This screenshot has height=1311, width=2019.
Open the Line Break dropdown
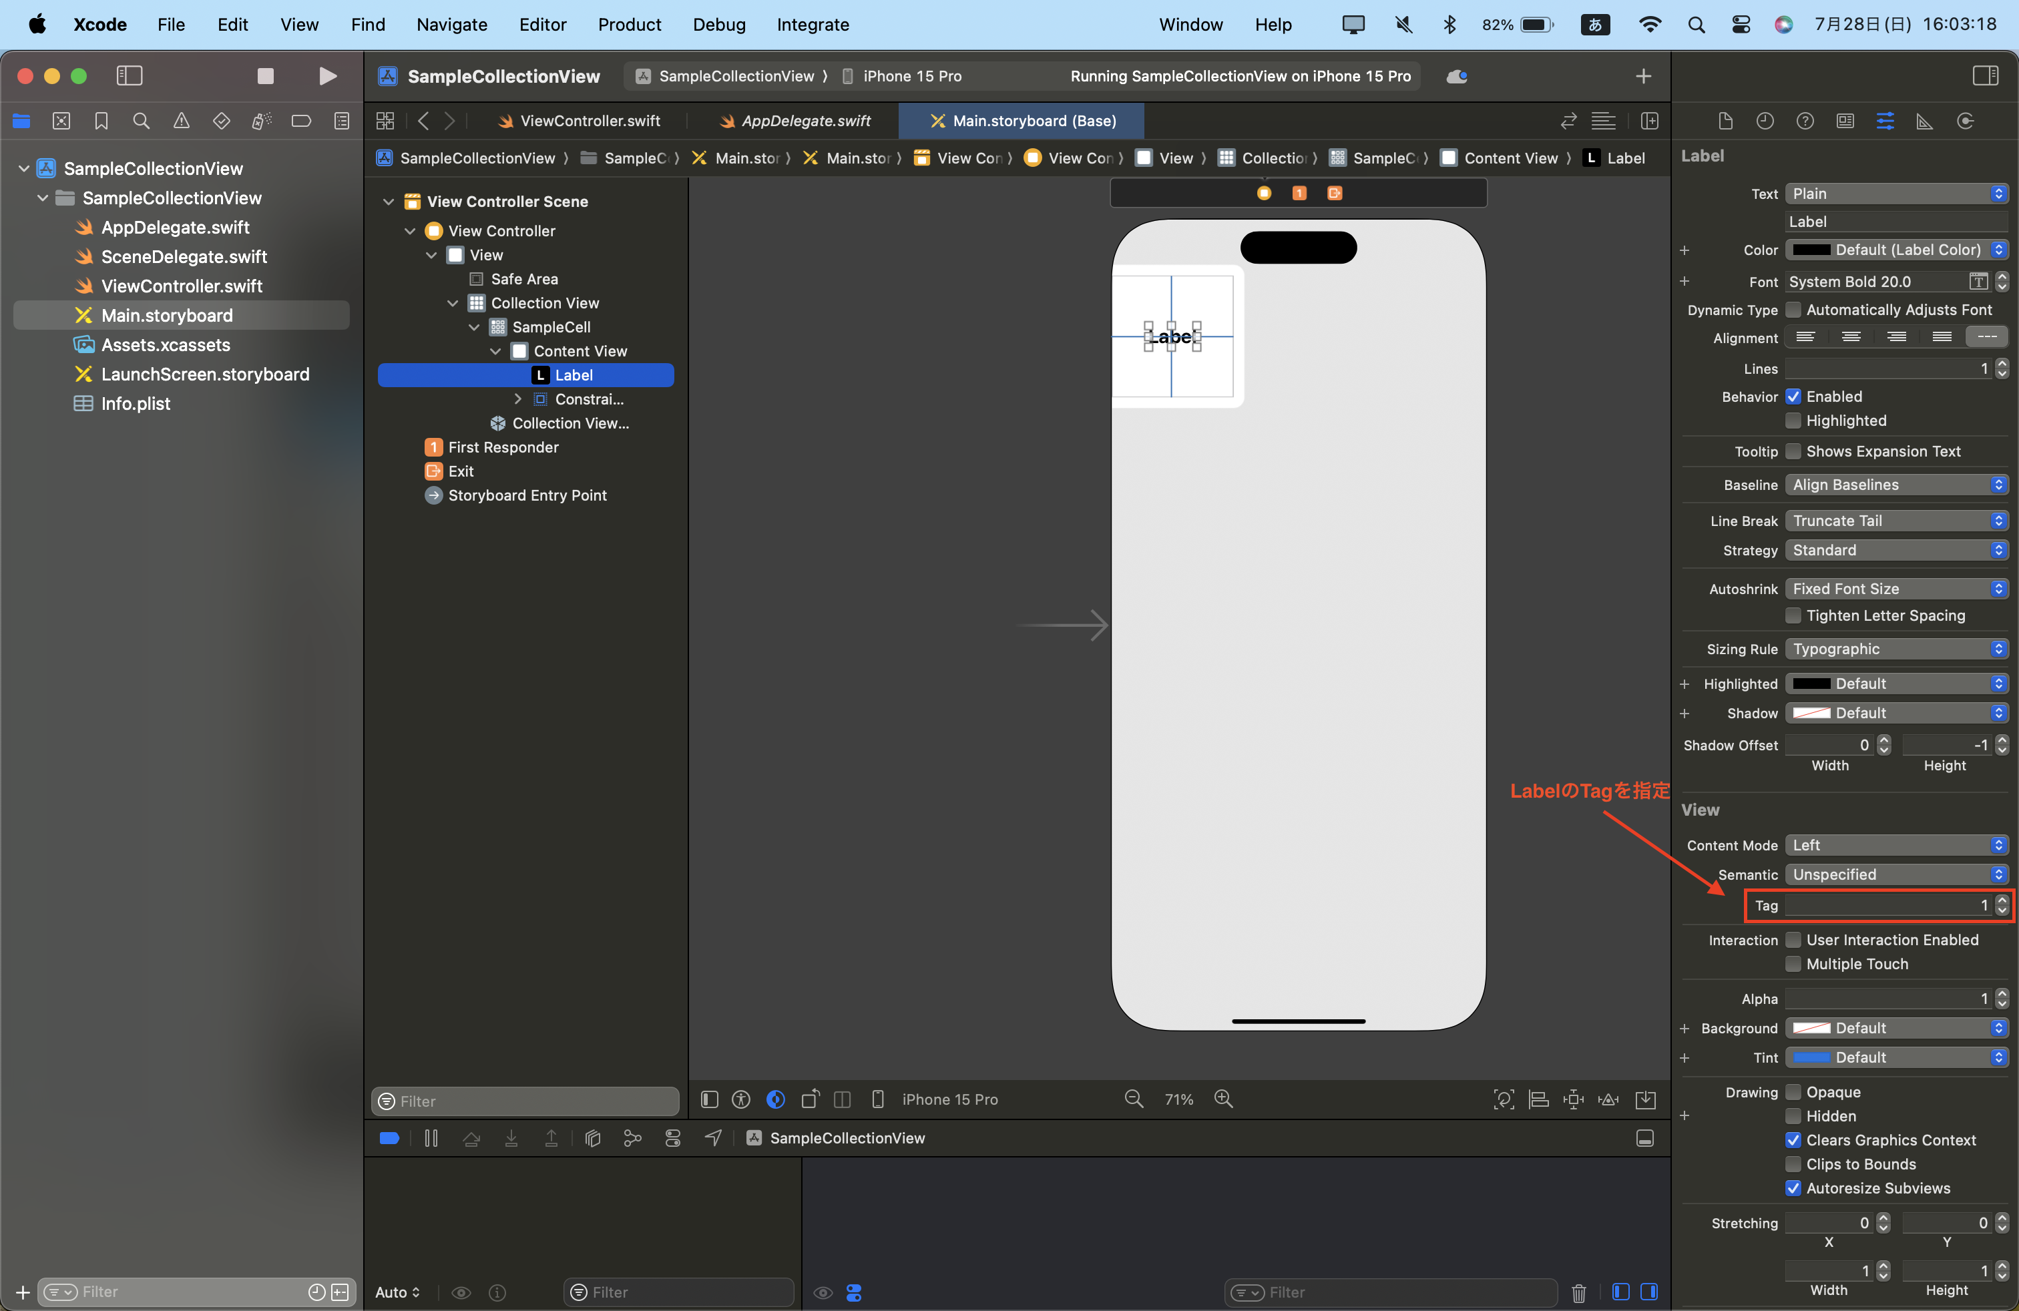click(1896, 521)
